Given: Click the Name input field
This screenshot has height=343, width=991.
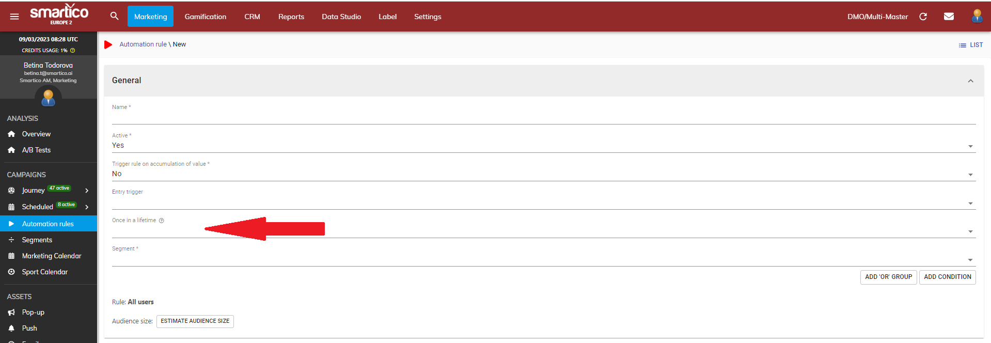Looking at the screenshot, I should [543, 117].
